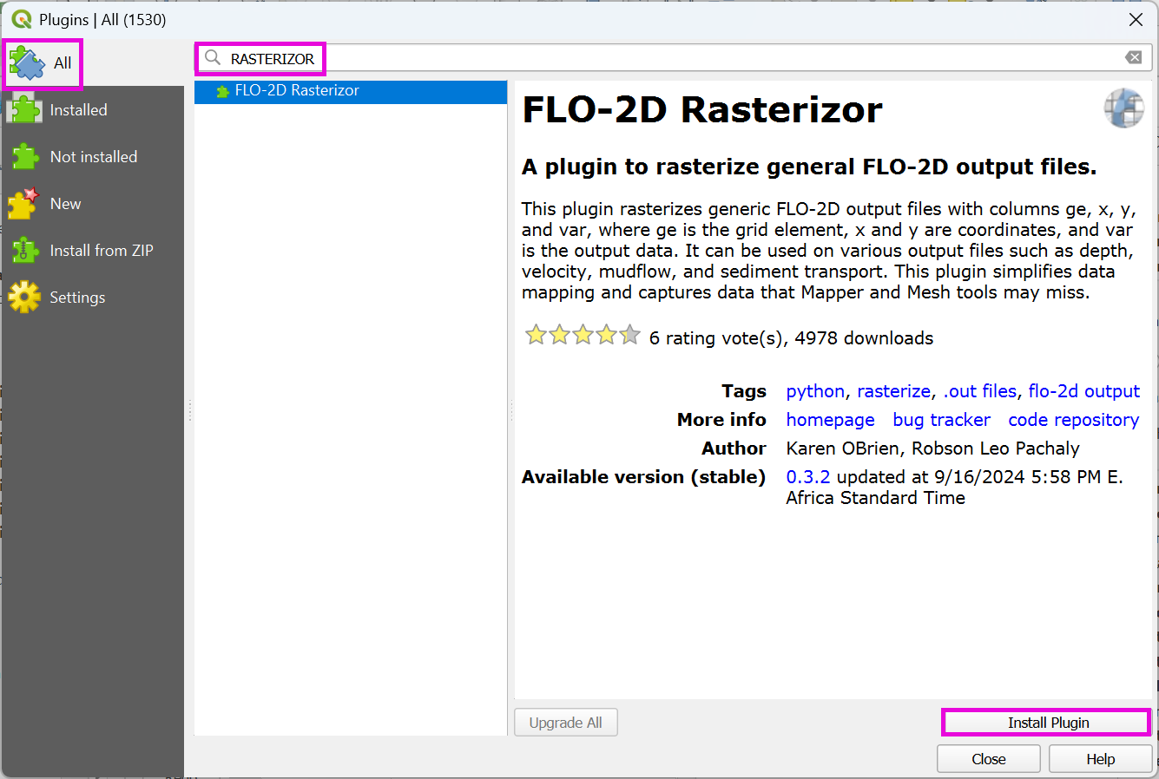Visit the code repository link
This screenshot has height=779, width=1159.
point(1073,420)
